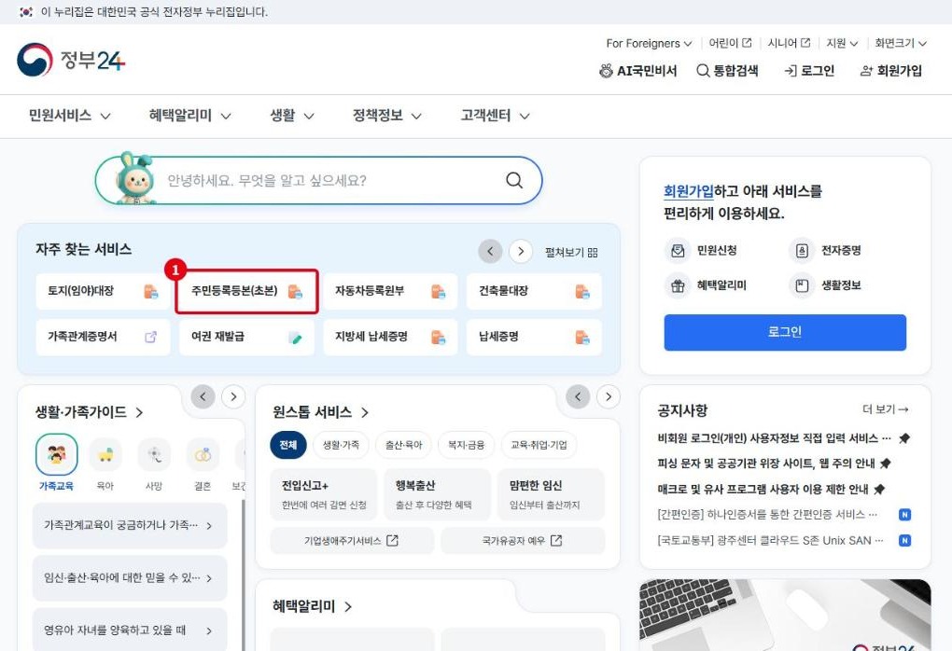Open 혜택알리미 menu in navigation bar
Viewport: 952px width, 651px height.
(190, 116)
